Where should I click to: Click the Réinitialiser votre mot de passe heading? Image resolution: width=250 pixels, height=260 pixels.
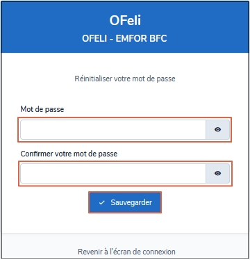coord(125,79)
